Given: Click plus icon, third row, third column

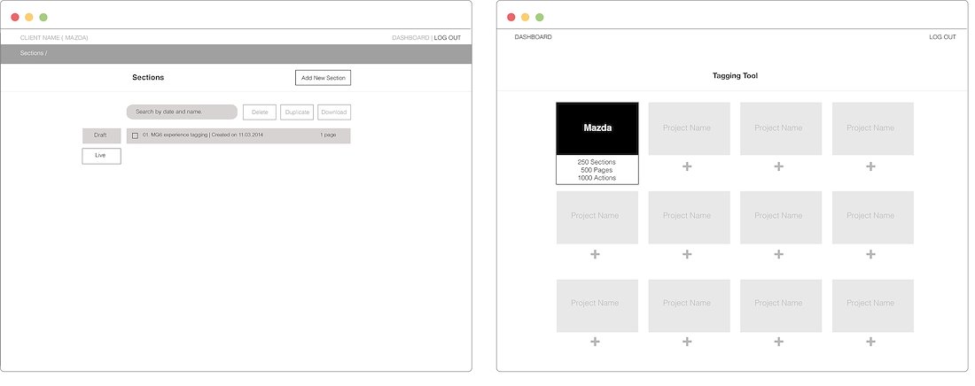Looking at the screenshot, I should coord(778,342).
